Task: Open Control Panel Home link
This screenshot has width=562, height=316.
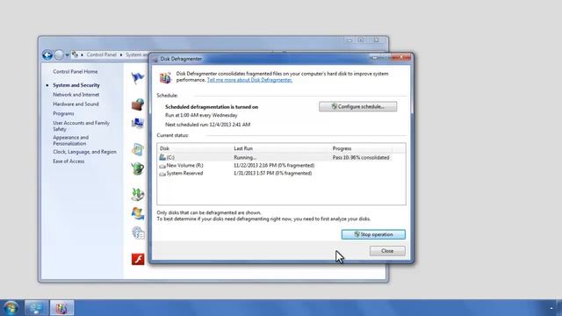Action: pyautogui.click(x=76, y=72)
